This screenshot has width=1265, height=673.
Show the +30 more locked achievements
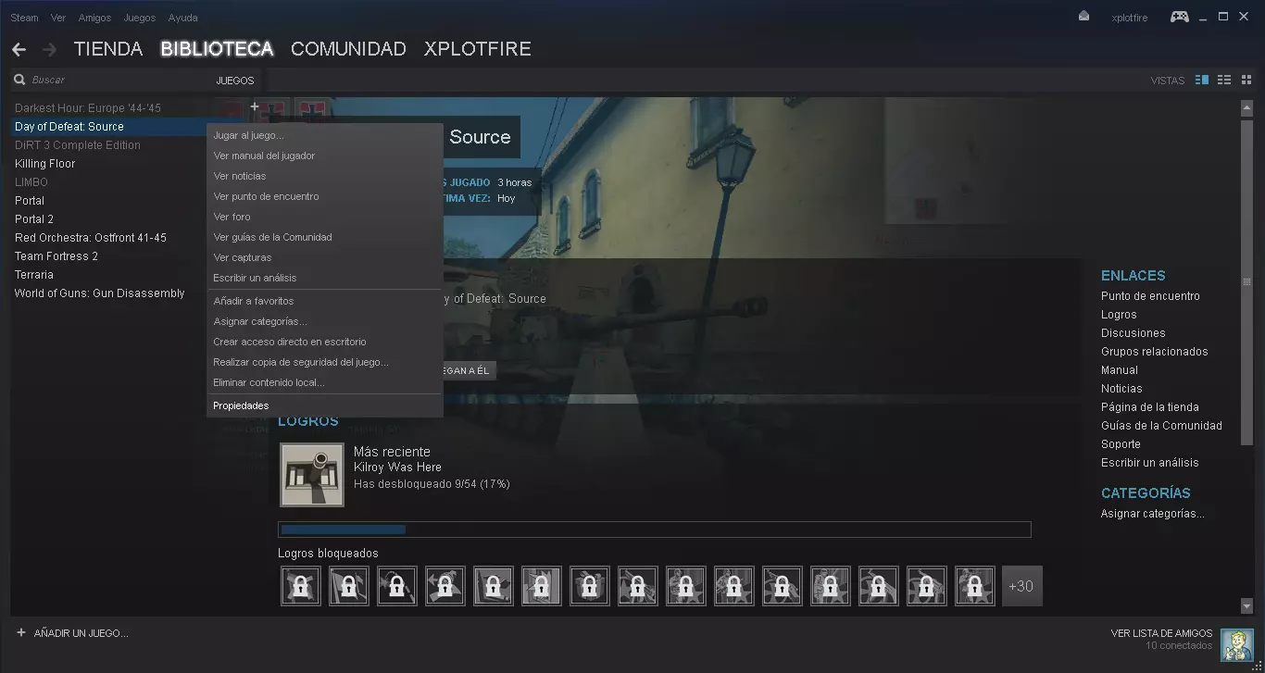[x=1021, y=586]
